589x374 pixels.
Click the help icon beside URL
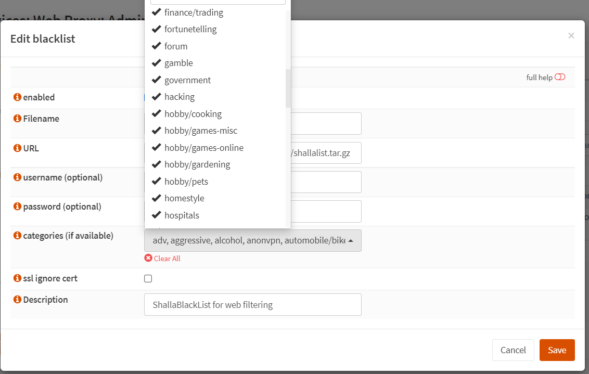[17, 148]
